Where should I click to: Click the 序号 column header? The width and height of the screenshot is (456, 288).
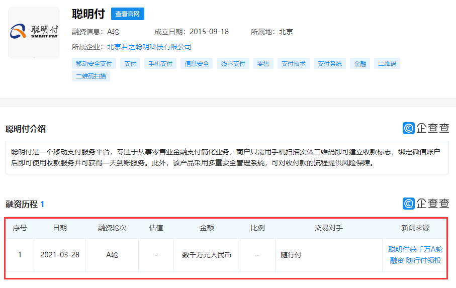coord(20,228)
